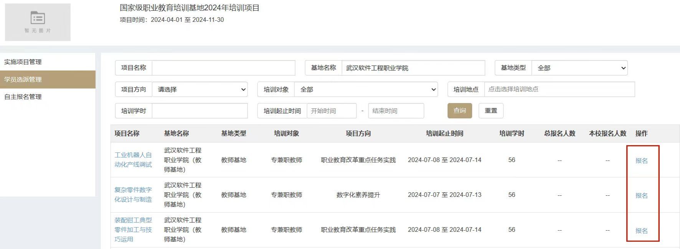Click the 培训学时 input field
680x249 pixels.
pyautogui.click(x=200, y=111)
